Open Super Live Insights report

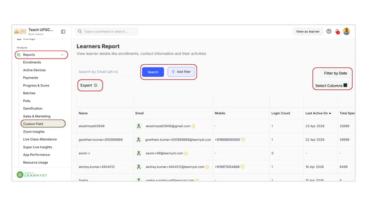[x=38, y=147]
